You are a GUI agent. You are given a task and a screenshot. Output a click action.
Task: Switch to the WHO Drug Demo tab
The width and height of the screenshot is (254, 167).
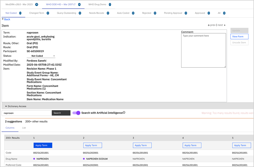[x=97, y=4]
